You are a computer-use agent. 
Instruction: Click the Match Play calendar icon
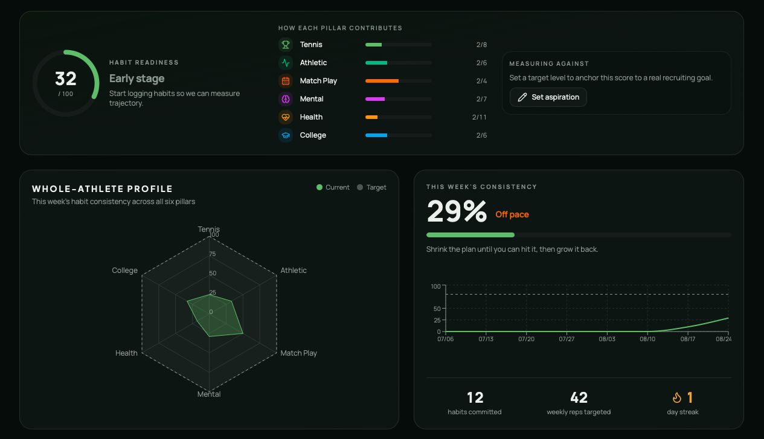click(286, 81)
